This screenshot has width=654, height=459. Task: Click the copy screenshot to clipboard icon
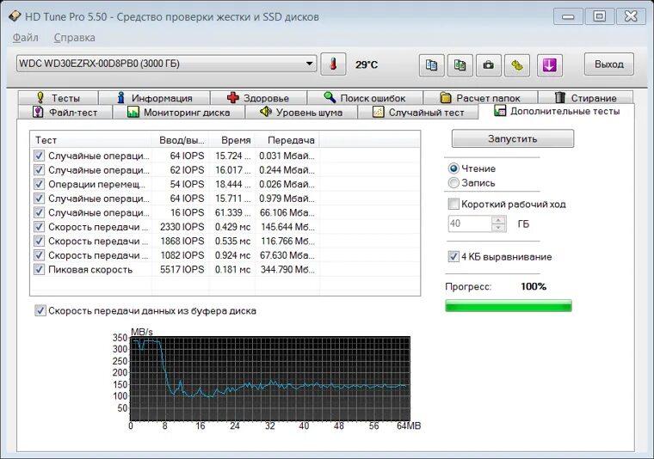click(x=460, y=65)
